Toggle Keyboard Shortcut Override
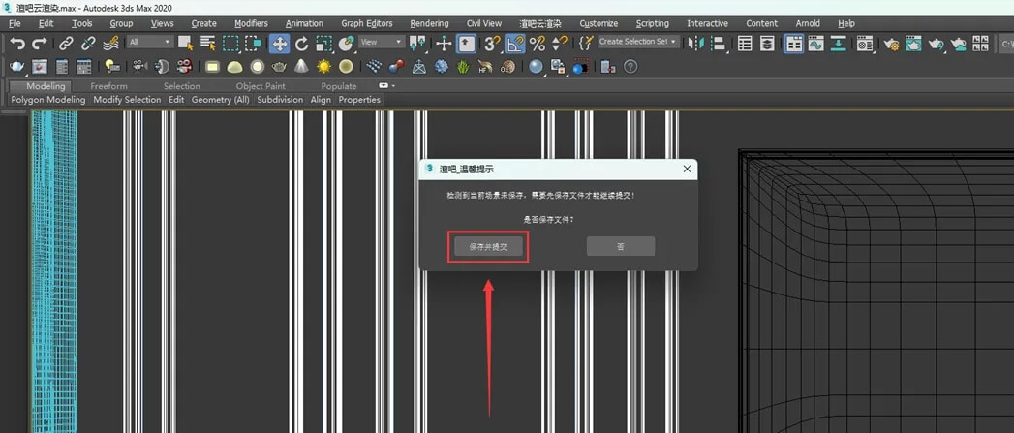The height and width of the screenshot is (433, 1014). click(466, 44)
